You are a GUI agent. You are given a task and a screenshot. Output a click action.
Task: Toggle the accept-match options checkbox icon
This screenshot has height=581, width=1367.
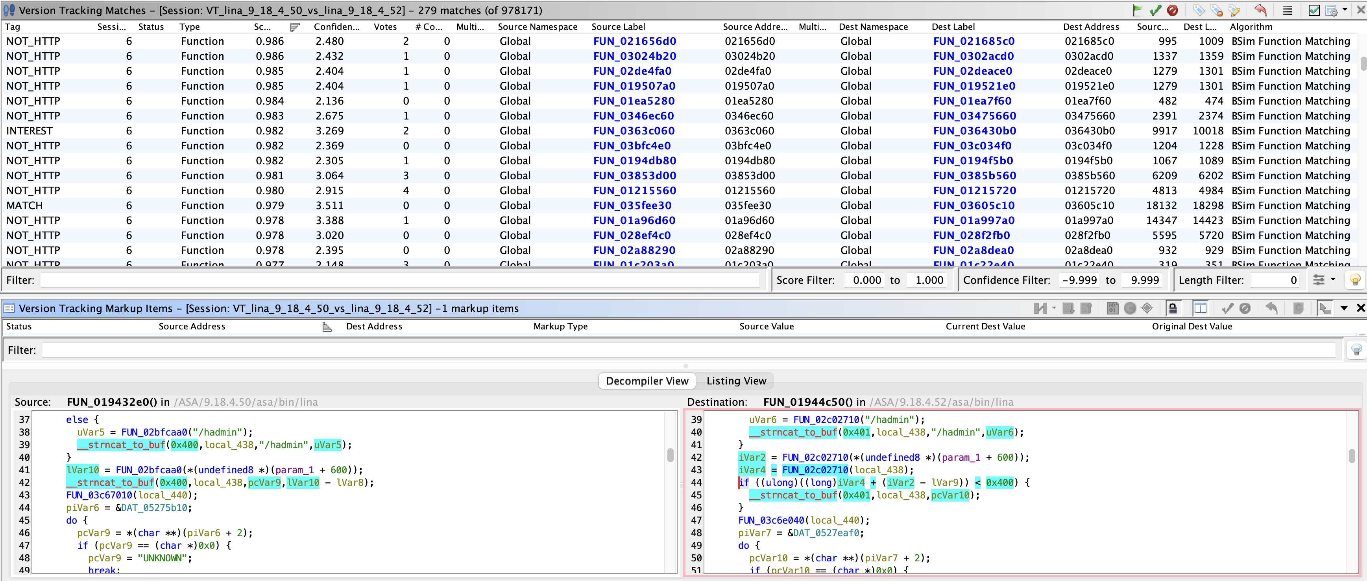tap(1314, 10)
